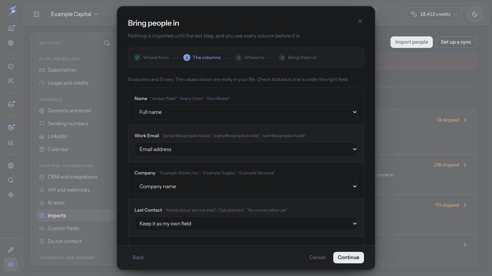
Task: Toggle dark mode moon button
Action: click(x=475, y=14)
